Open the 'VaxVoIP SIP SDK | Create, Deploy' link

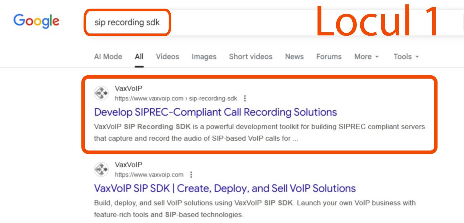(225, 188)
